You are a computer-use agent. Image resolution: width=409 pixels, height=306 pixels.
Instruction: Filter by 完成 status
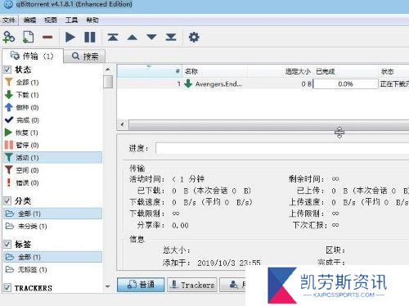click(53, 120)
